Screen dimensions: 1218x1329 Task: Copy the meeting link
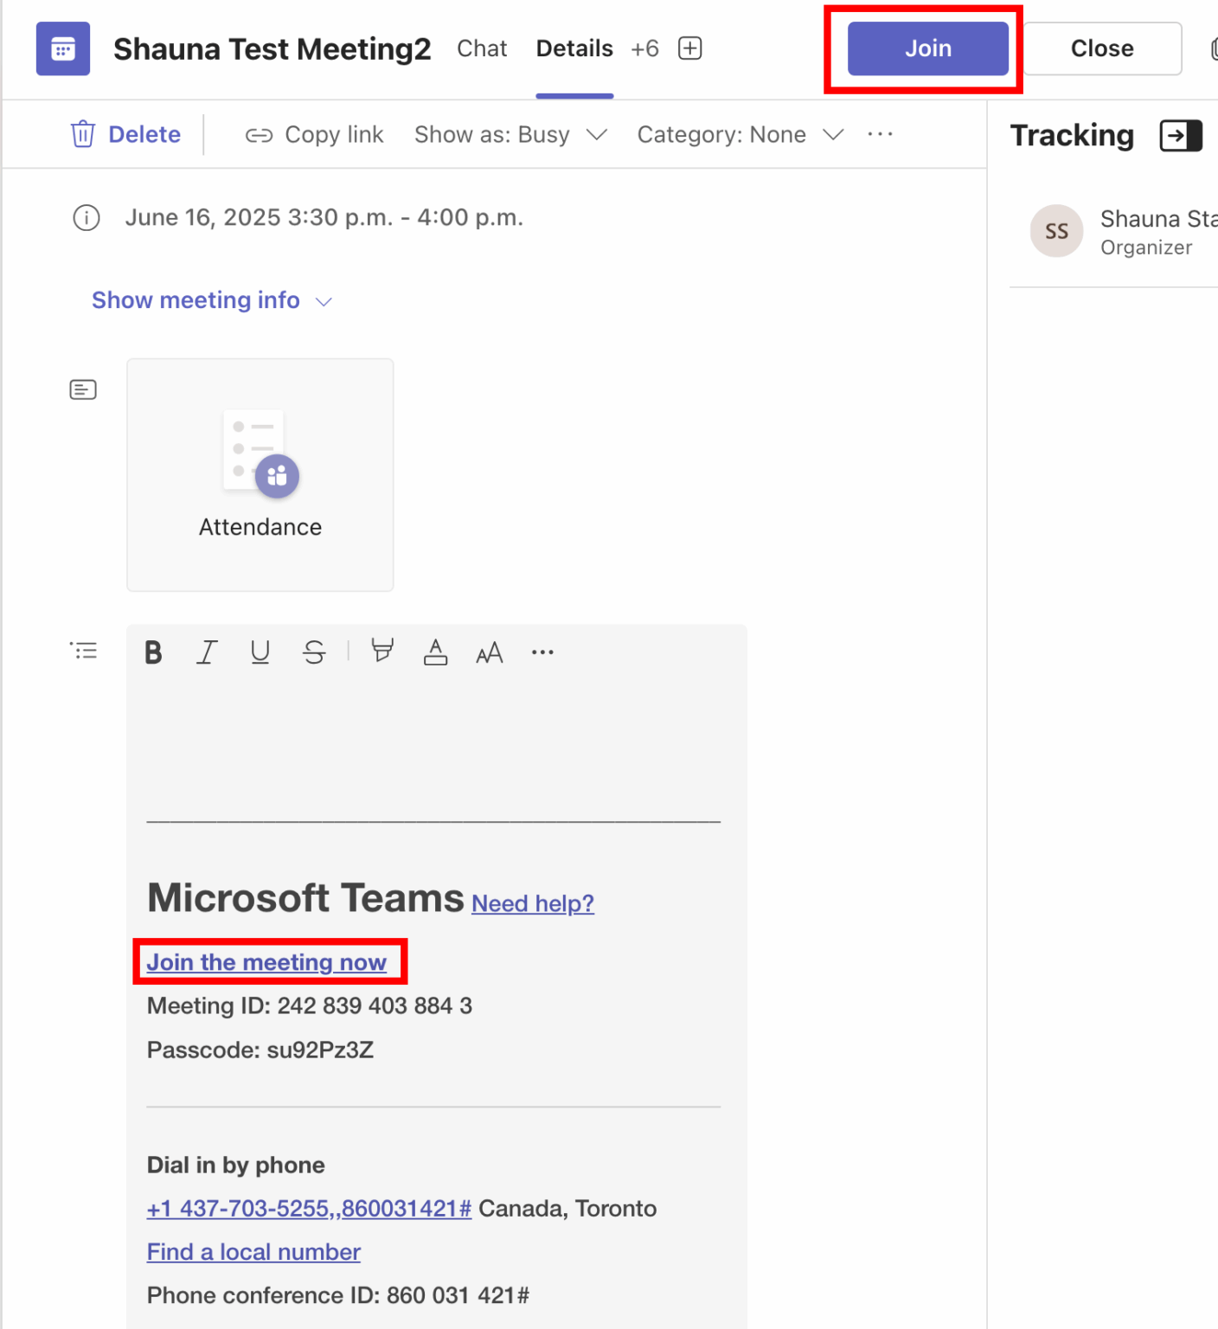coord(315,135)
